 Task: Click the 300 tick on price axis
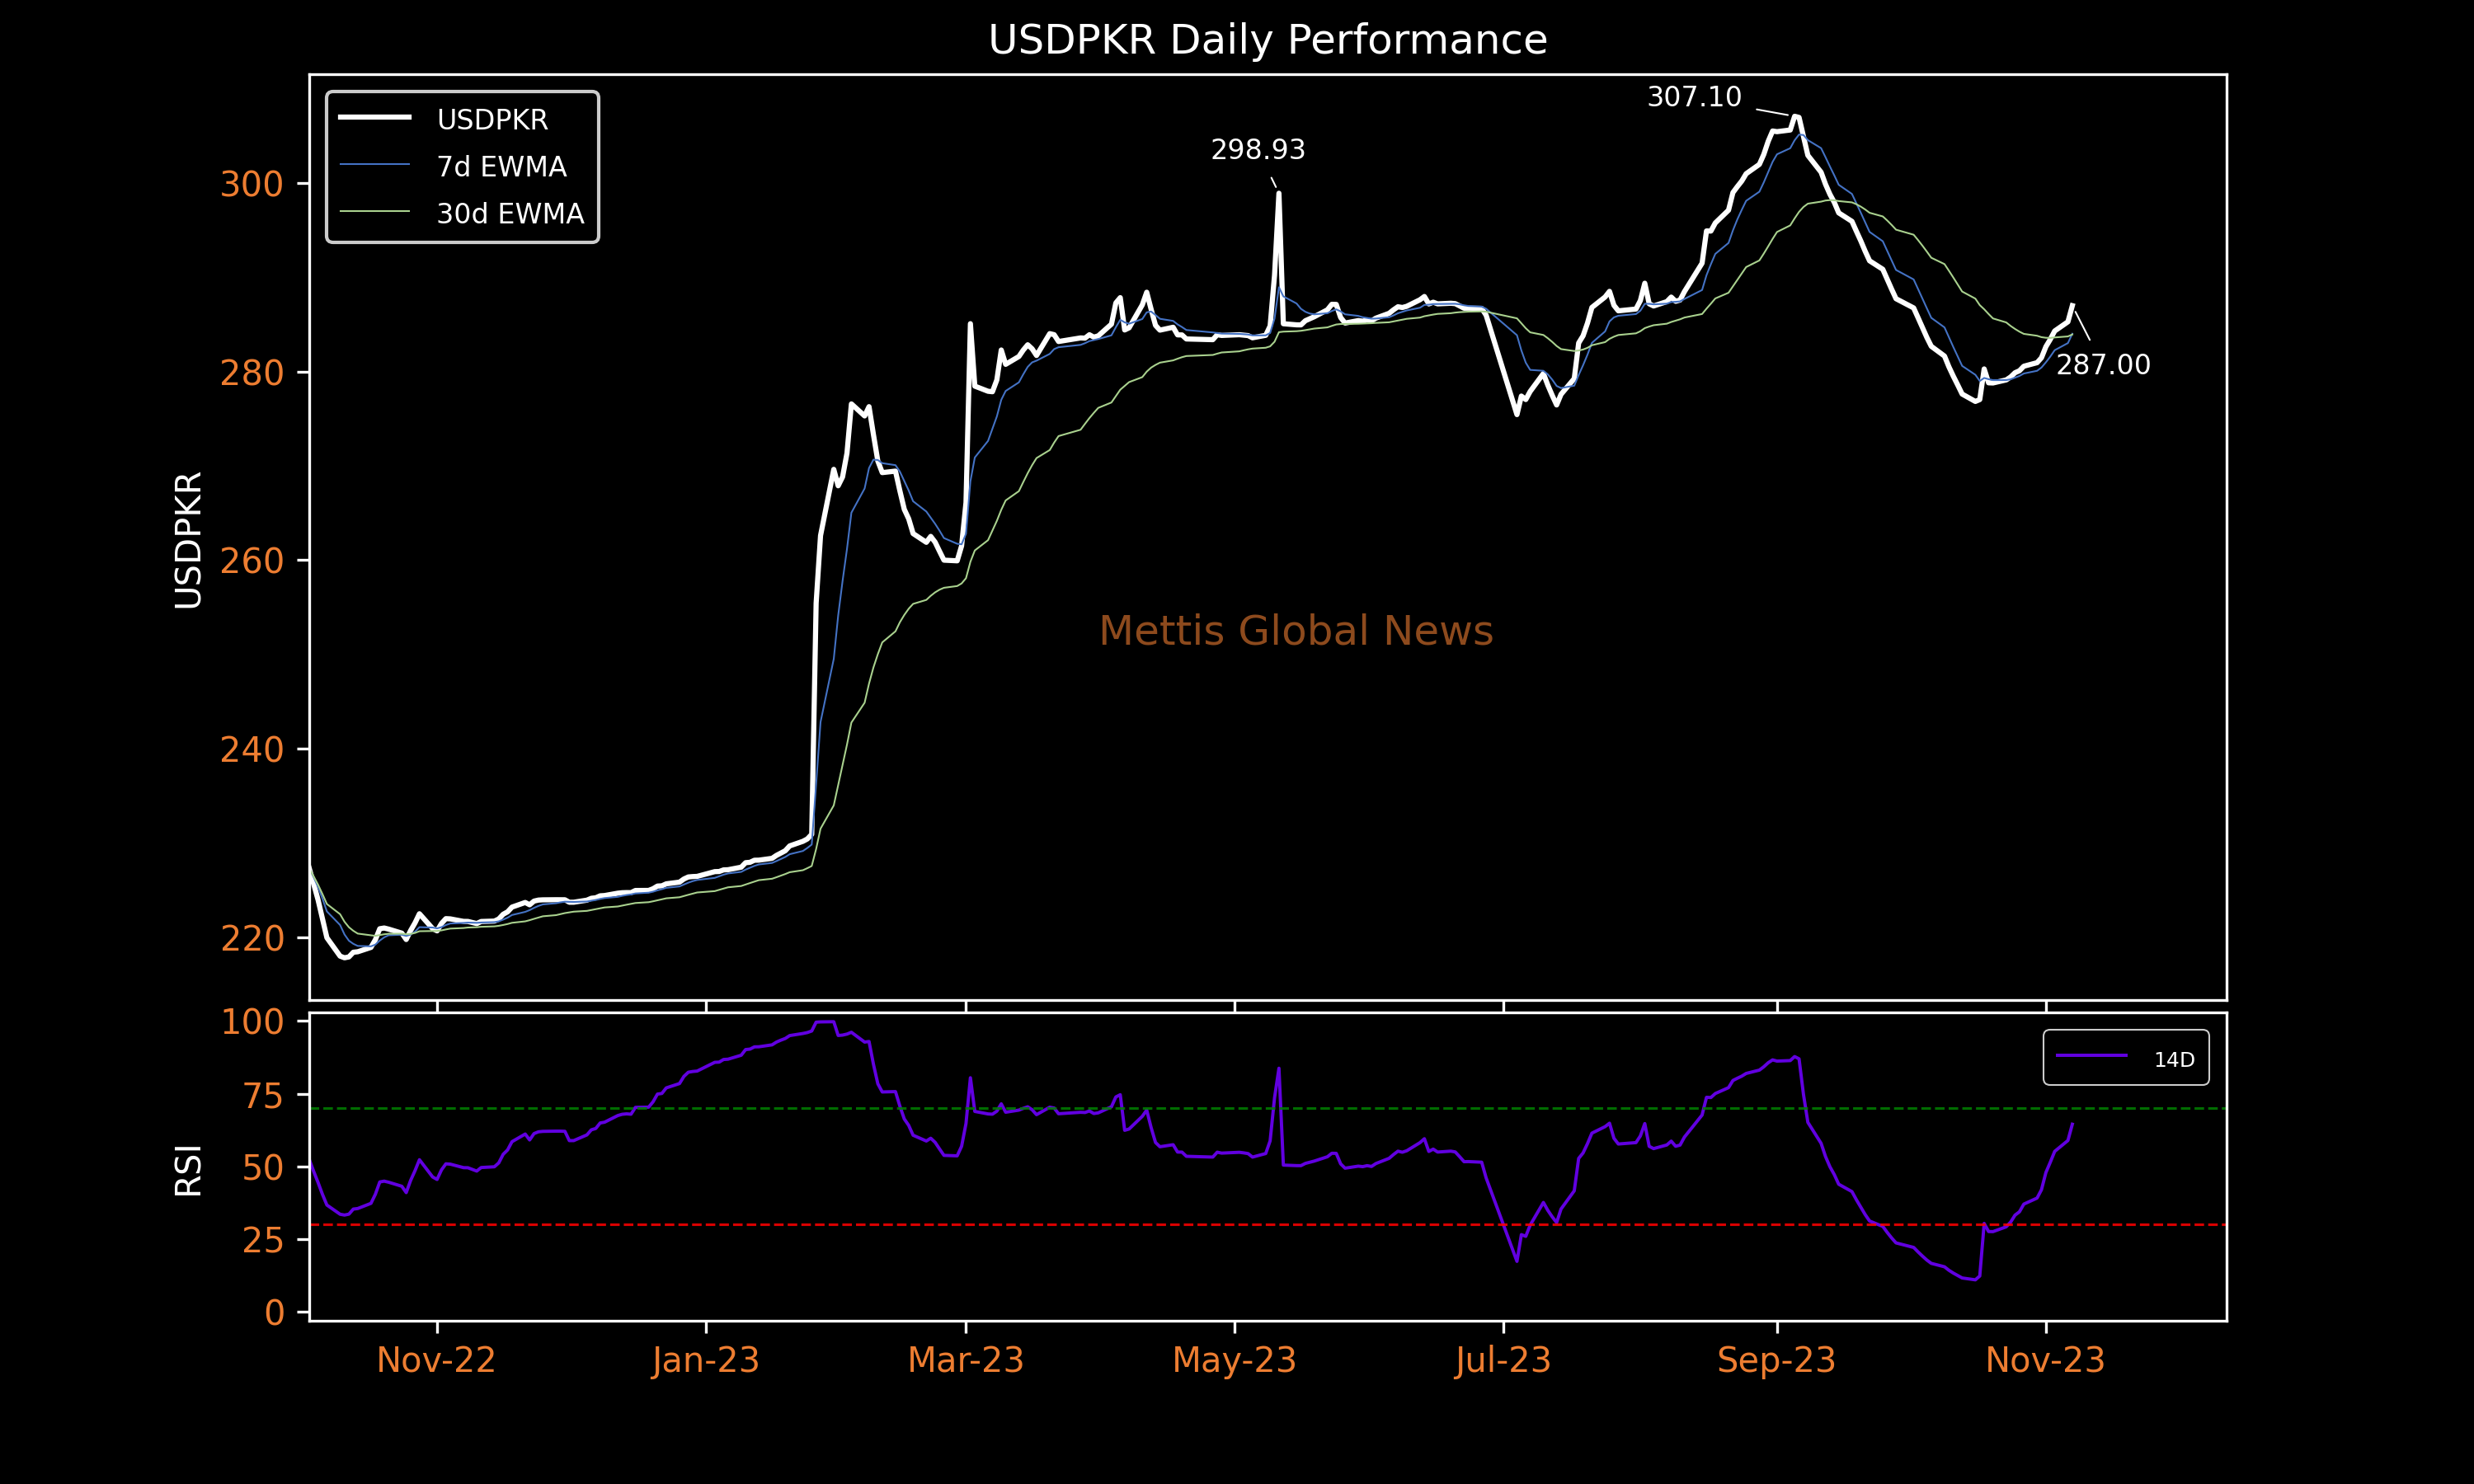pyautogui.click(x=252, y=184)
